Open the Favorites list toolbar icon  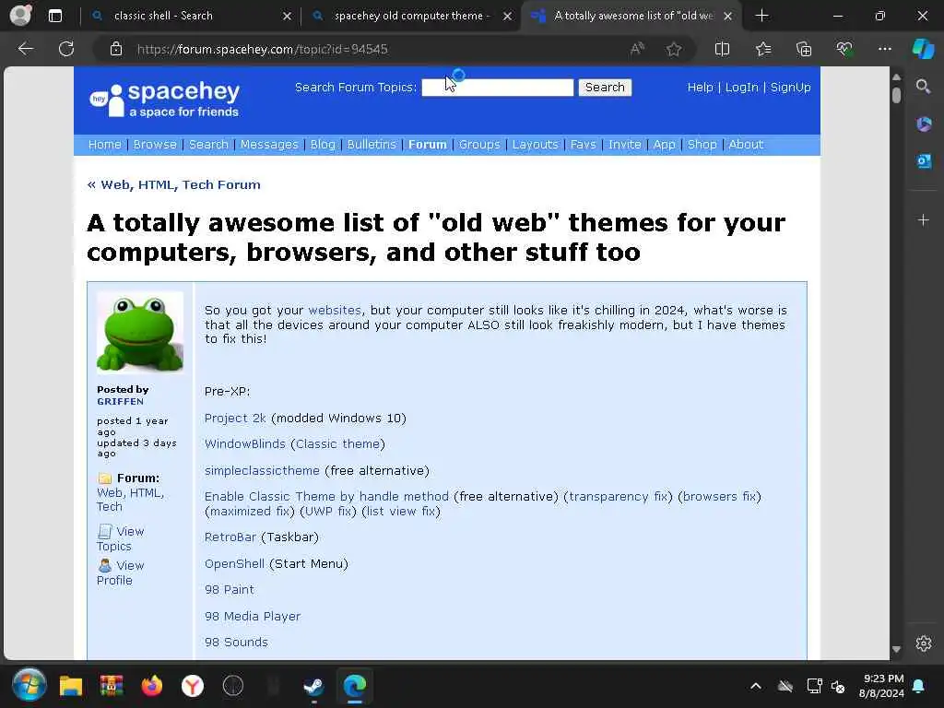point(763,49)
